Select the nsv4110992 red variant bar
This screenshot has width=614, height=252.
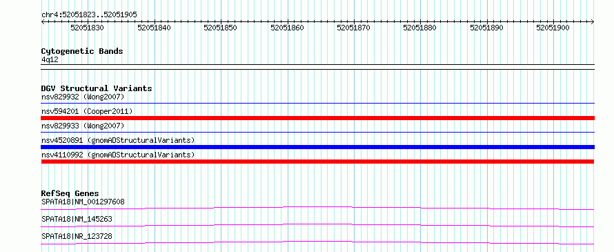click(x=317, y=162)
